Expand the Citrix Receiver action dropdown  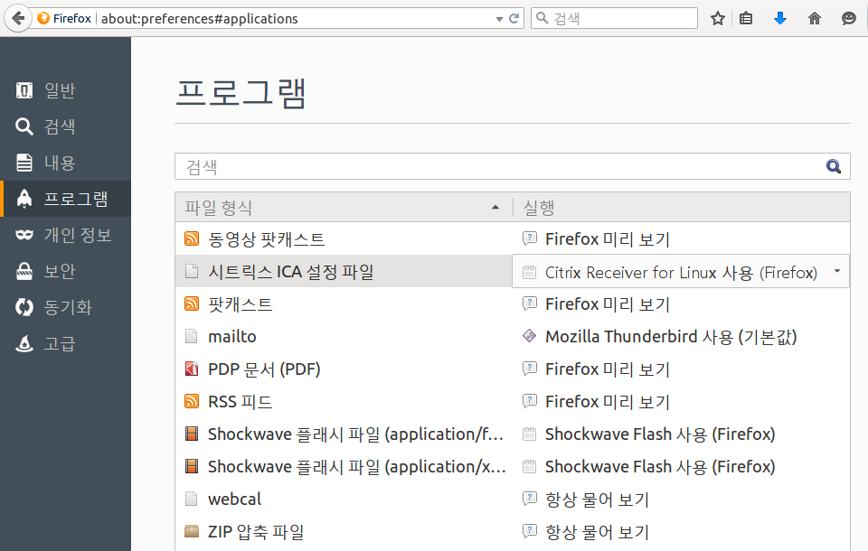pyautogui.click(x=836, y=271)
